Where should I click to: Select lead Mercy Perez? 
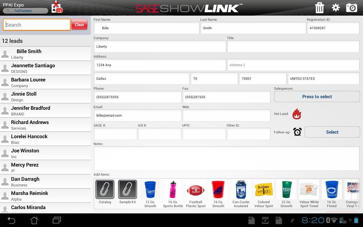45,167
